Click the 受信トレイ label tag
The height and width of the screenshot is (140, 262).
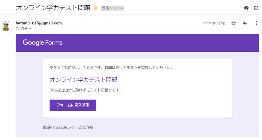pos(111,8)
